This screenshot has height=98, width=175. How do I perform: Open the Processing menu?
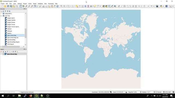[51, 4]
